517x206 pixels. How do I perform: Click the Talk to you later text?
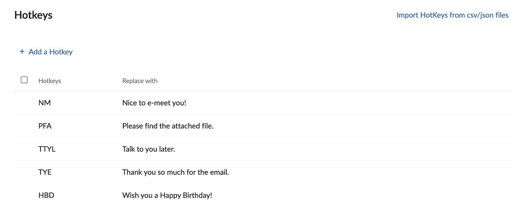[x=148, y=149]
